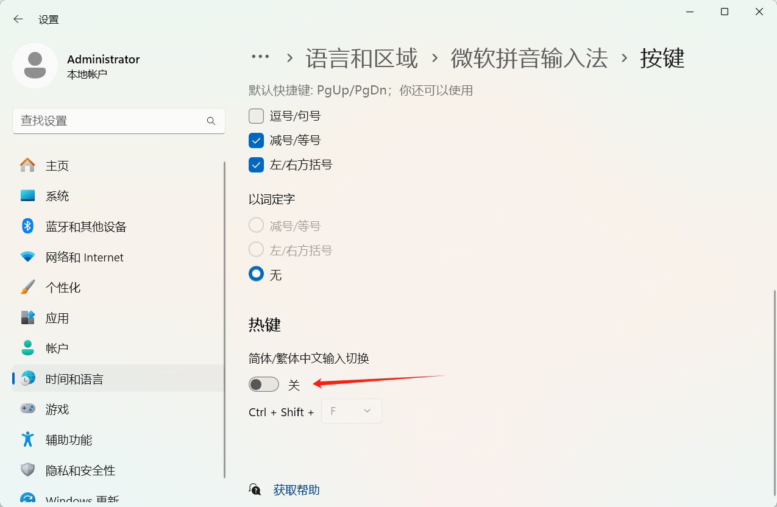This screenshot has width=777, height=507.
Task: Maximize the Settings window
Action: click(x=725, y=12)
